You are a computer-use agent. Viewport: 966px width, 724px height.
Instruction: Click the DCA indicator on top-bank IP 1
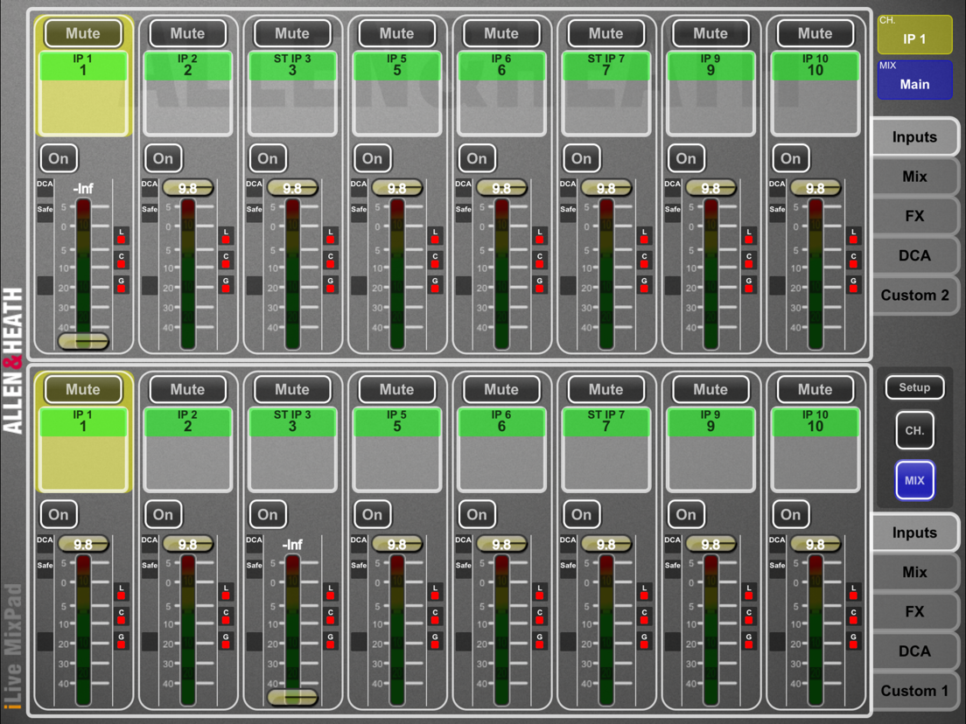coord(45,187)
